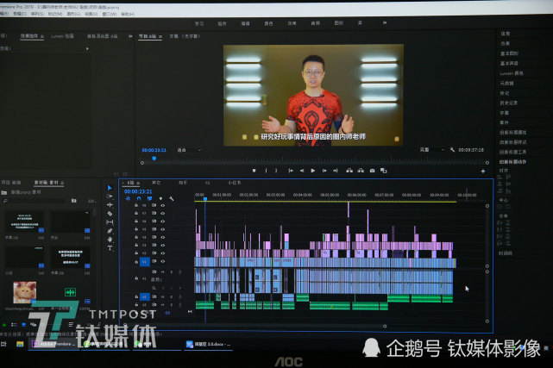Image resolution: width=553 pixels, height=368 pixels.
Task: Click the Lift button
Action: 349,171
